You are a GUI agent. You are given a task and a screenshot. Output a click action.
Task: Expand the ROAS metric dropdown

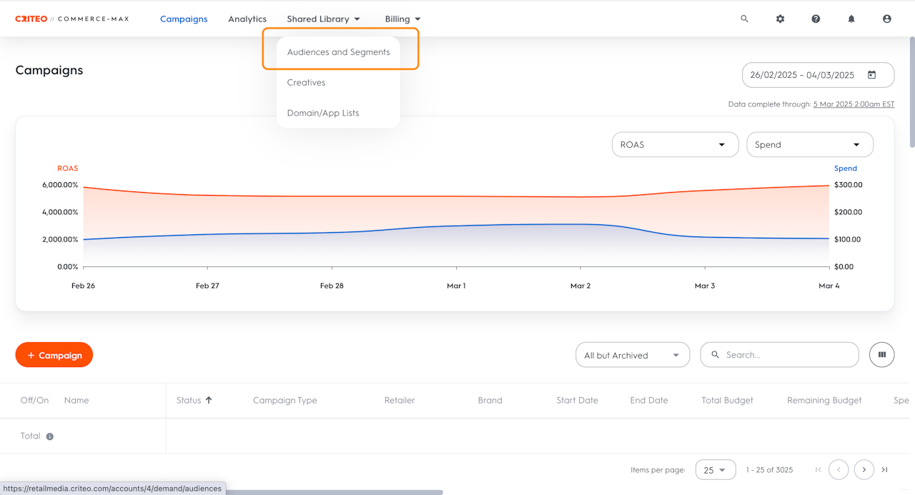pos(675,144)
